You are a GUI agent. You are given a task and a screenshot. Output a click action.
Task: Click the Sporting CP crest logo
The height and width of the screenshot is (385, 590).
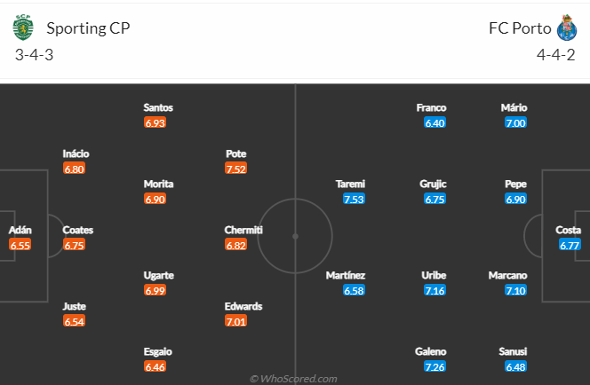23,27
